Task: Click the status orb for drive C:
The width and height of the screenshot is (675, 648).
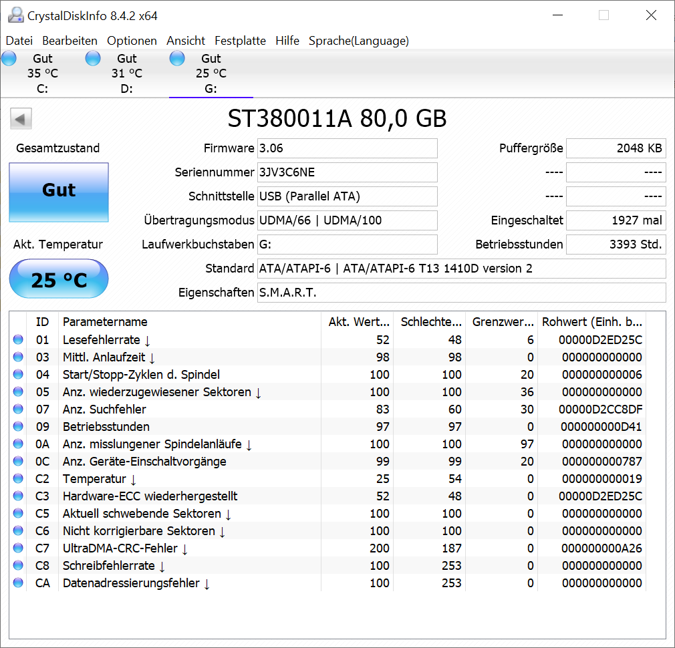Action: click(9, 58)
